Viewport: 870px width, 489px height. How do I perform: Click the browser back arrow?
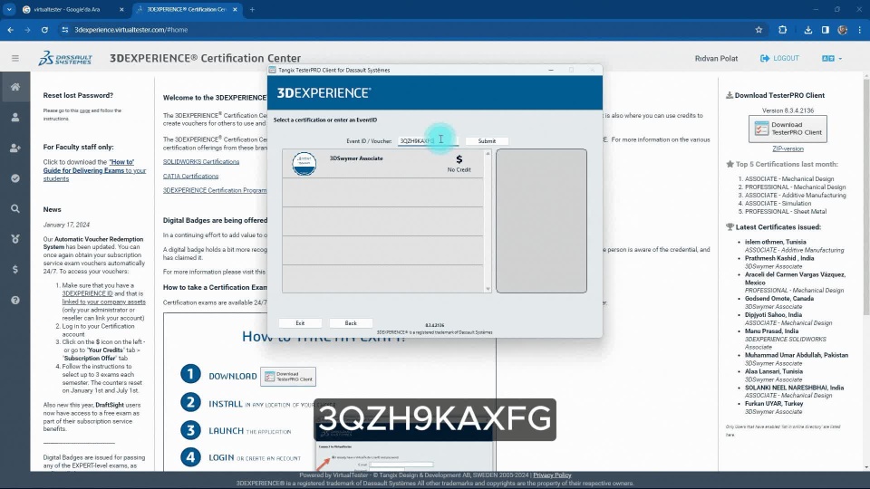pyautogui.click(x=11, y=30)
